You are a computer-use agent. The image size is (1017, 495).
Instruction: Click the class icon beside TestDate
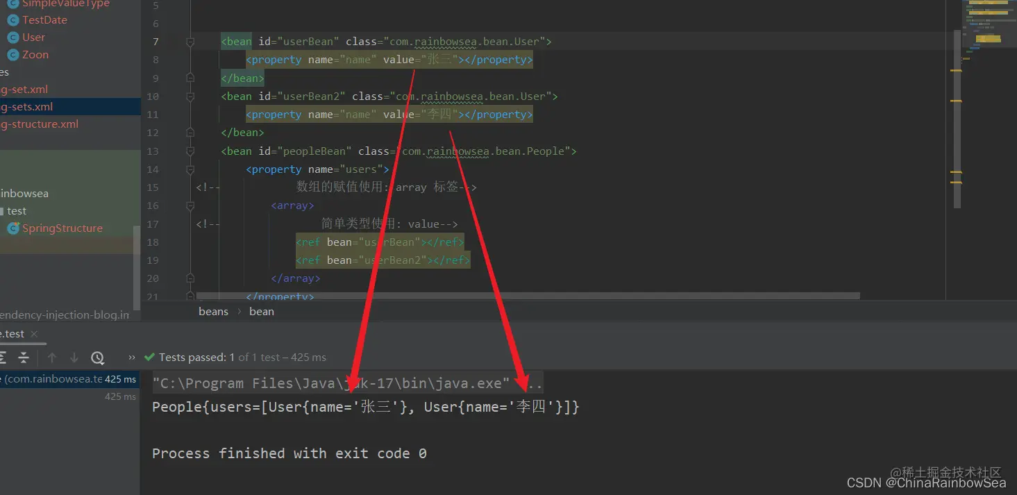click(12, 20)
